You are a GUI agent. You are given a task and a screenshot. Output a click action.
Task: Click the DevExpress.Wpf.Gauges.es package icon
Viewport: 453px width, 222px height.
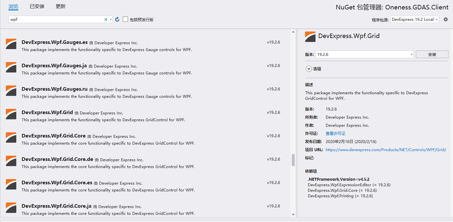click(x=11, y=44)
